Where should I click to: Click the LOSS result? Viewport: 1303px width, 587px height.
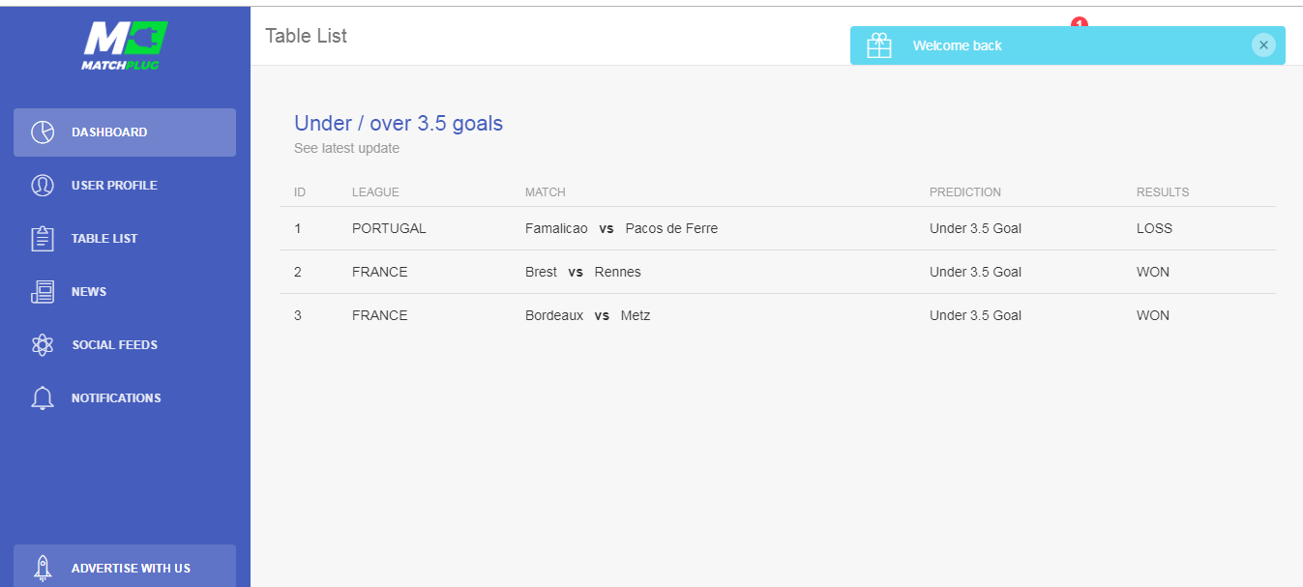click(x=1154, y=228)
